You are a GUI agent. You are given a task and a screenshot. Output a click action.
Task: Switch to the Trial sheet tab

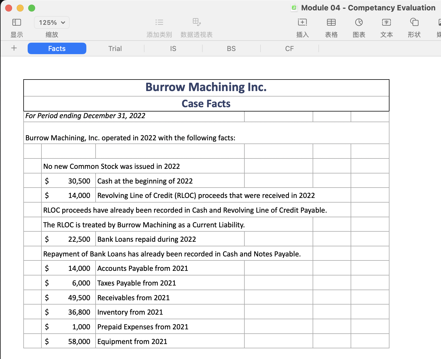tap(115, 48)
